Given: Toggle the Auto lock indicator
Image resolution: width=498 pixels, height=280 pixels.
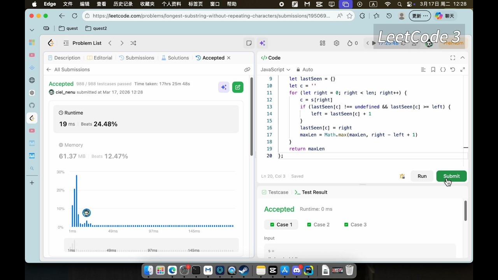Looking at the screenshot, I should (x=305, y=70).
